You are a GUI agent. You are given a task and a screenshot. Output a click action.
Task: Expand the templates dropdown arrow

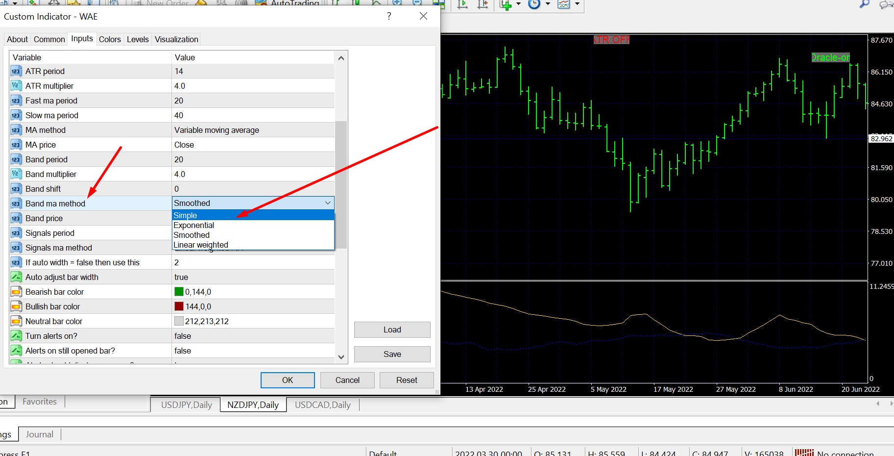577,4
